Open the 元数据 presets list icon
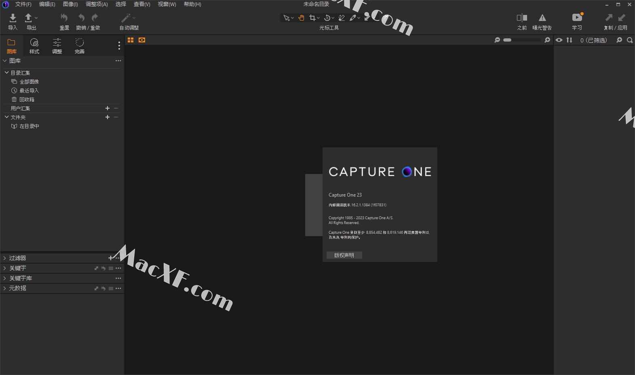This screenshot has width=635, height=375. (111, 288)
